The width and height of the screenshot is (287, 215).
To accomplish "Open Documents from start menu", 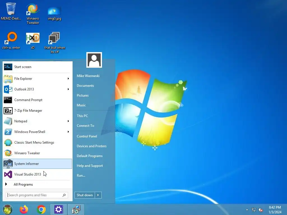I will pyautogui.click(x=85, y=86).
